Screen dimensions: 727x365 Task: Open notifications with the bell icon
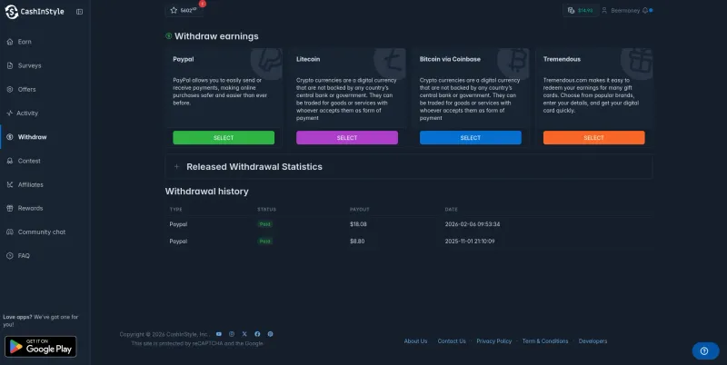click(x=645, y=10)
